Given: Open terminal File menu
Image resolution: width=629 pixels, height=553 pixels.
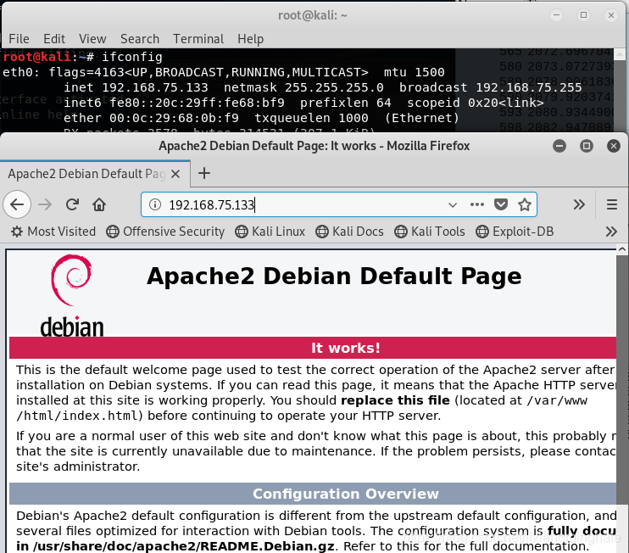Looking at the screenshot, I should coord(19,39).
